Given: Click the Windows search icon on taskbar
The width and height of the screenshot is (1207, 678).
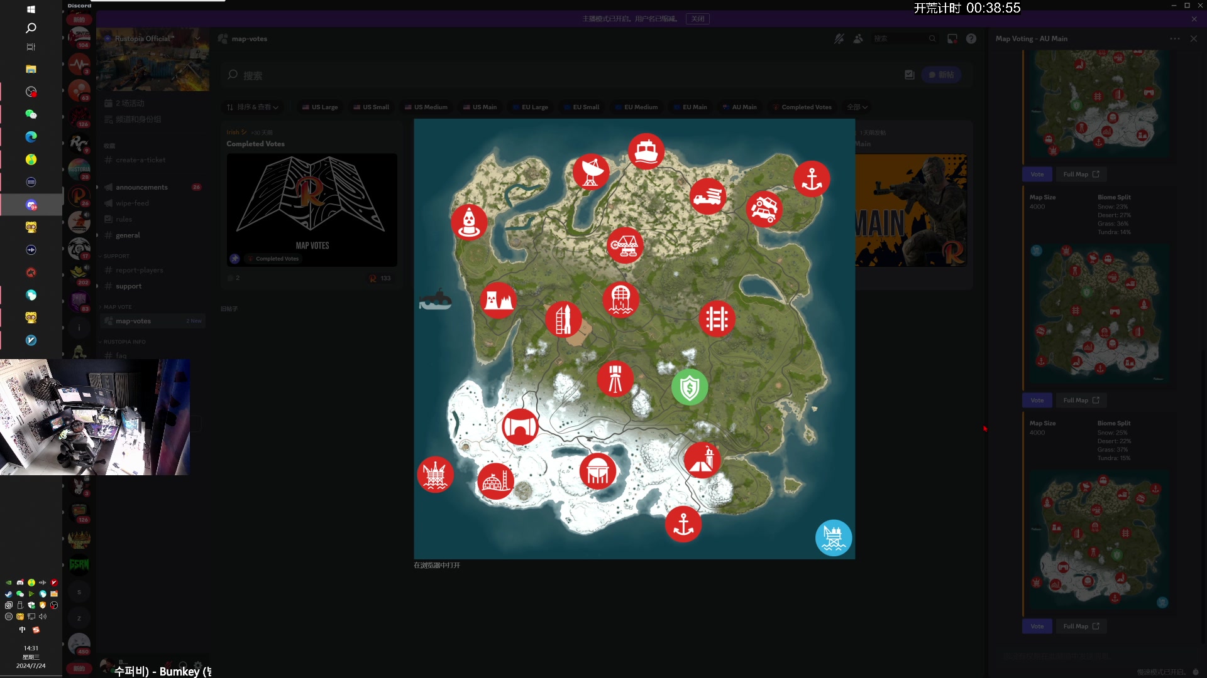Looking at the screenshot, I should tap(31, 28).
